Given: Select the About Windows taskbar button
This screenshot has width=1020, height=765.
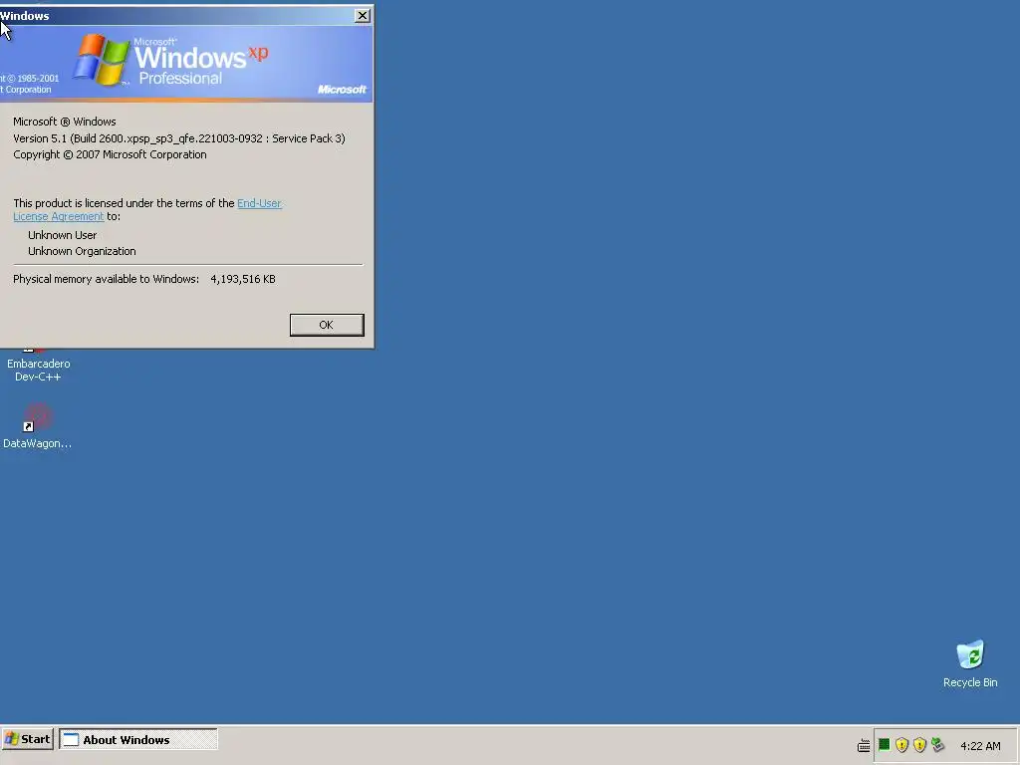Looking at the screenshot, I should point(137,739).
